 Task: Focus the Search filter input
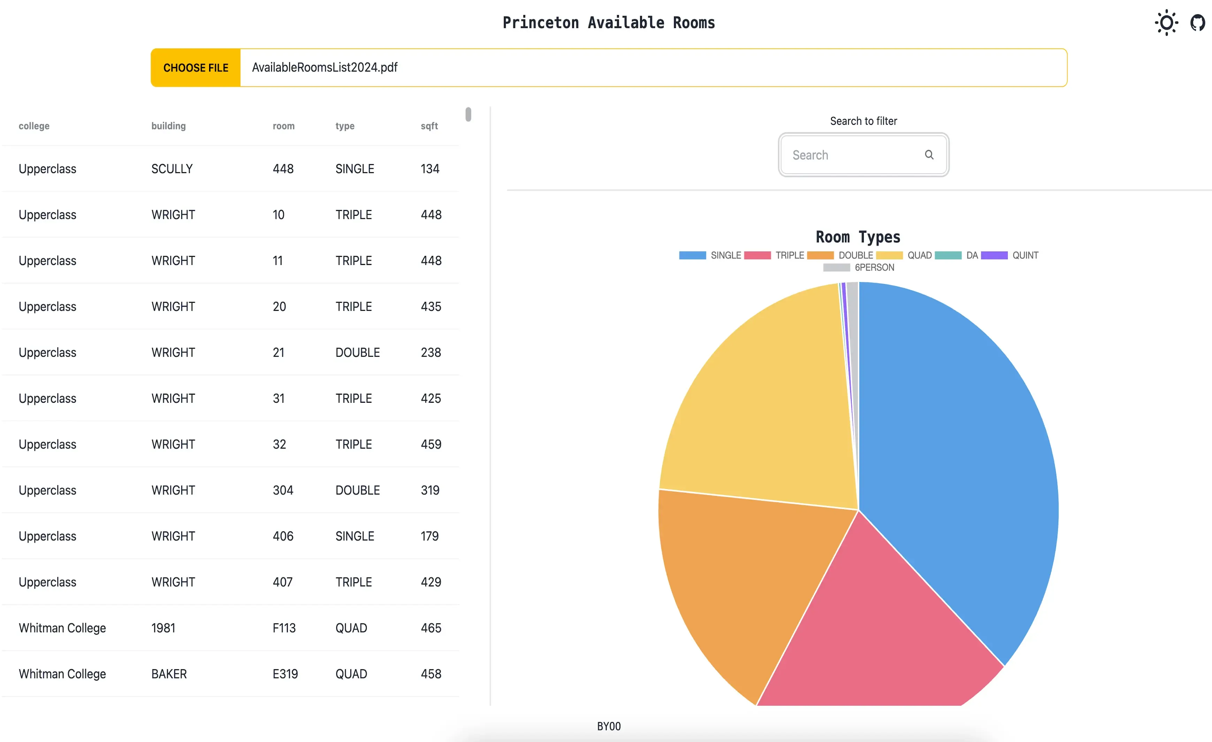[863, 154]
